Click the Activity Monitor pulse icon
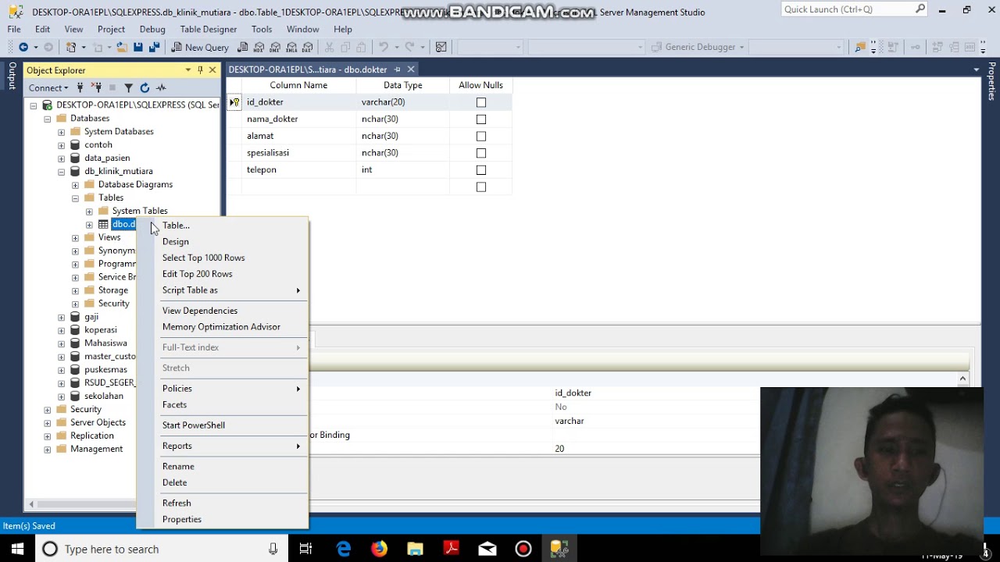Image resolution: width=1000 pixels, height=562 pixels. tap(161, 87)
